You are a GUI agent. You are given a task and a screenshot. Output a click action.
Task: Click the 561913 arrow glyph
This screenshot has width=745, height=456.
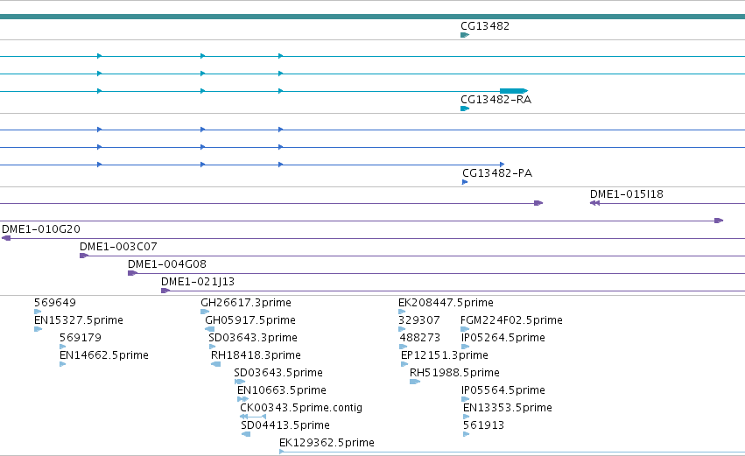pyautogui.click(x=466, y=434)
